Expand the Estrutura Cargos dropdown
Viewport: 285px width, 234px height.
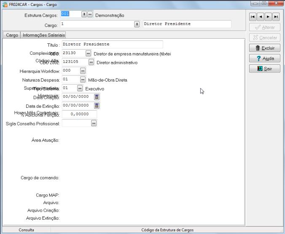click(84, 14)
